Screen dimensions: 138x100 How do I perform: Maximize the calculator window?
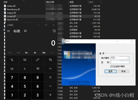tap(46, 25)
